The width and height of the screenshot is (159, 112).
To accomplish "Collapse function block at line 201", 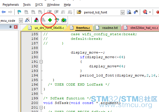I will [41, 107].
